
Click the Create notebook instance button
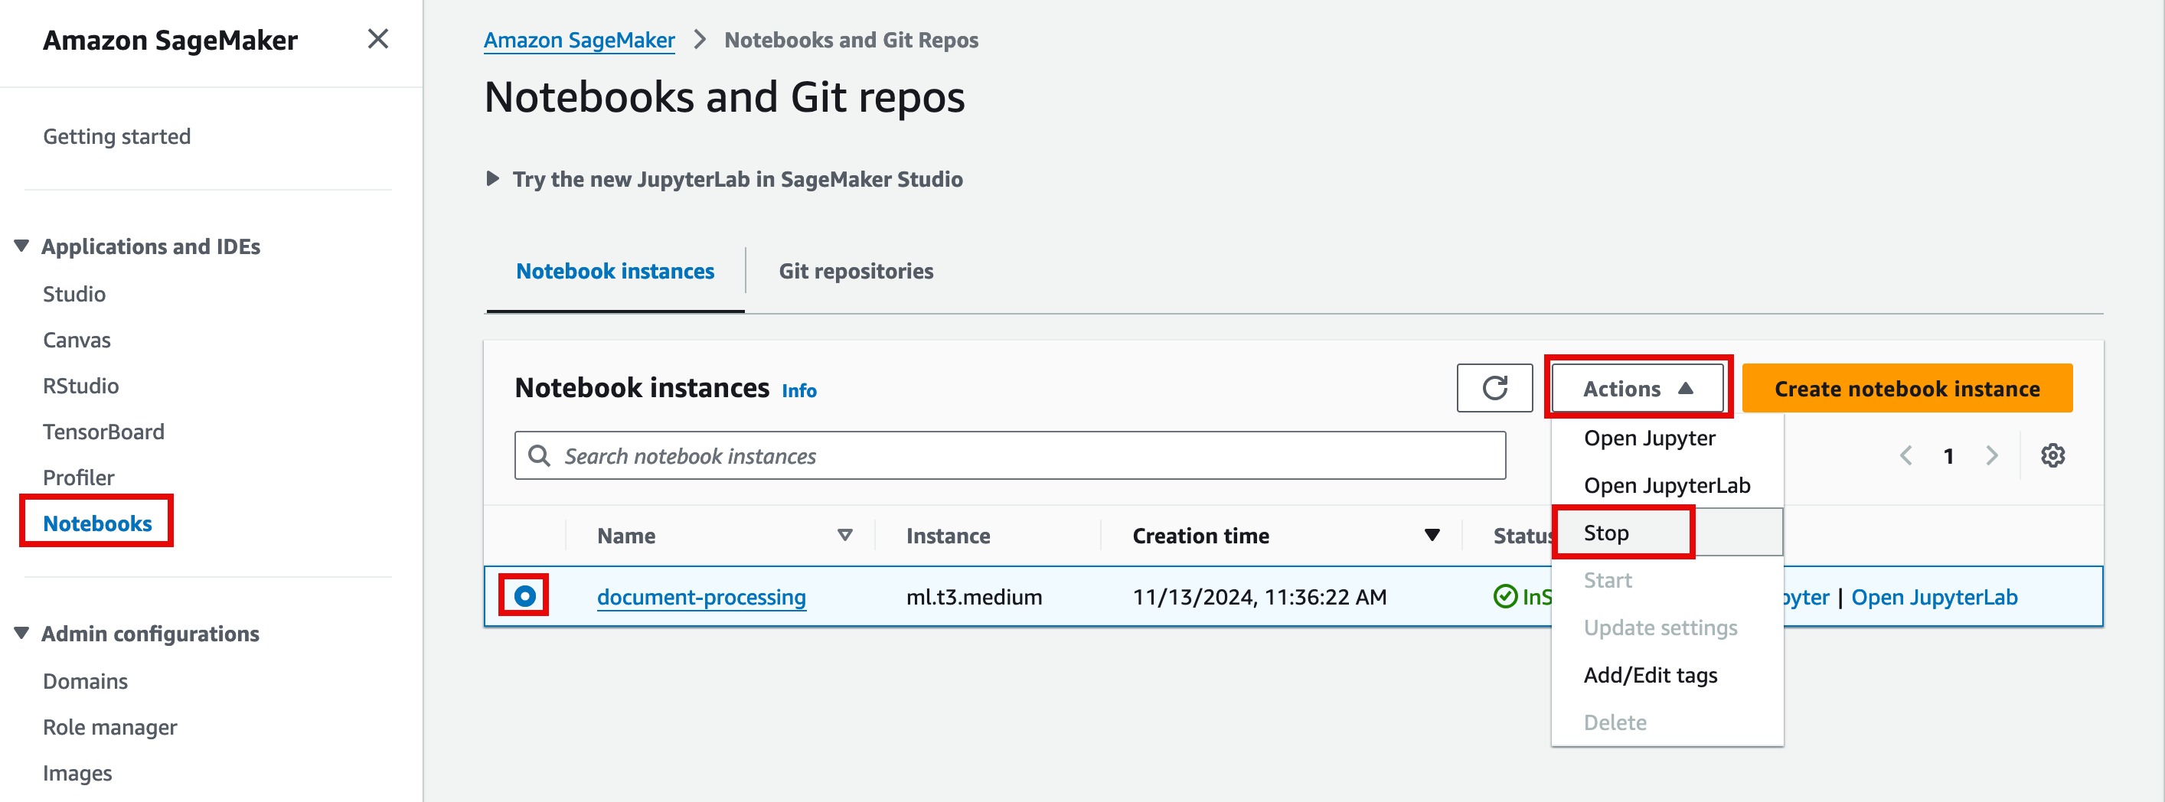[x=1906, y=388]
